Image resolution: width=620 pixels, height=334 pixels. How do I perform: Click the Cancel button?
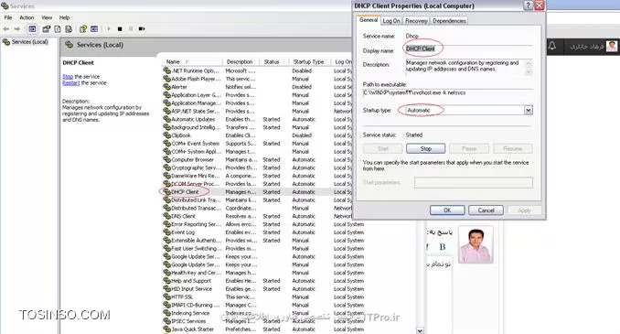pos(486,210)
